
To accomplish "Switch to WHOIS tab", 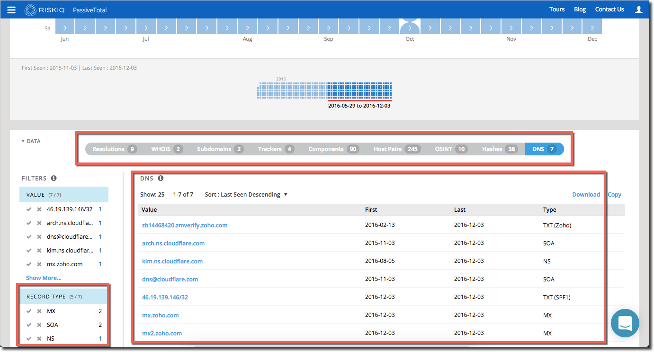I will (167, 149).
